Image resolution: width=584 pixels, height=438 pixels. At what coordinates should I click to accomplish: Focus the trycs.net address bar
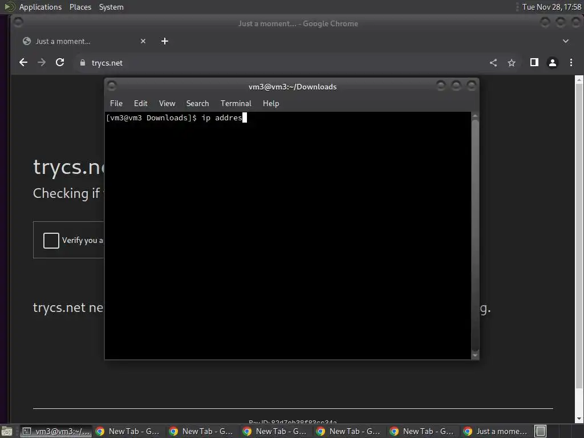279,63
